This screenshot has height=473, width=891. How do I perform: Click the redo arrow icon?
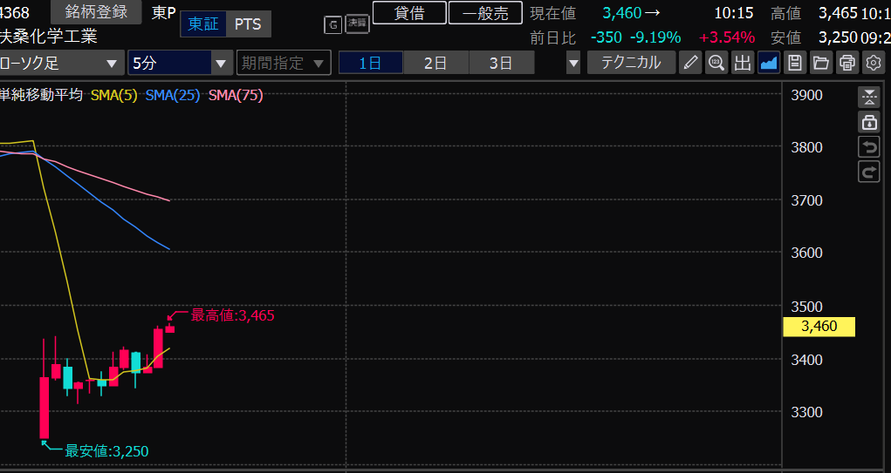coord(869,172)
